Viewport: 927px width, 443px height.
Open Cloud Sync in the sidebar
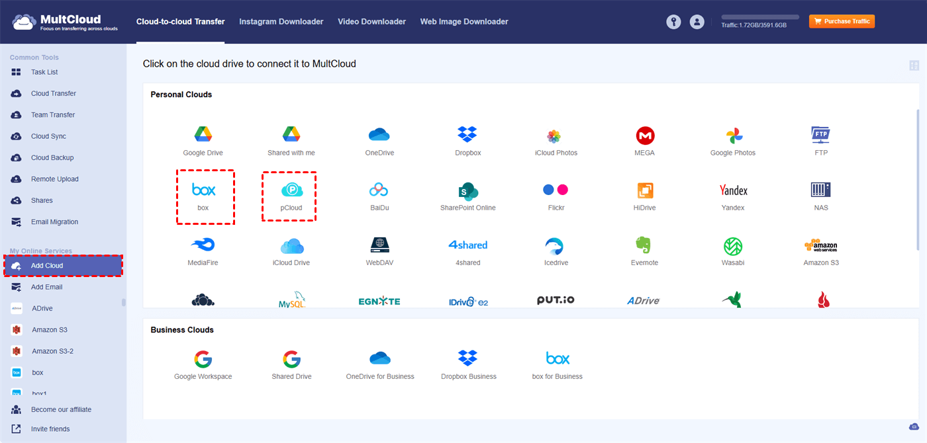coord(48,136)
